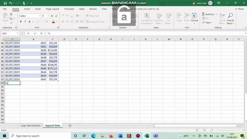Click the Delete cells icon
The width and height of the screenshot is (247, 139).
[x=187, y=16]
